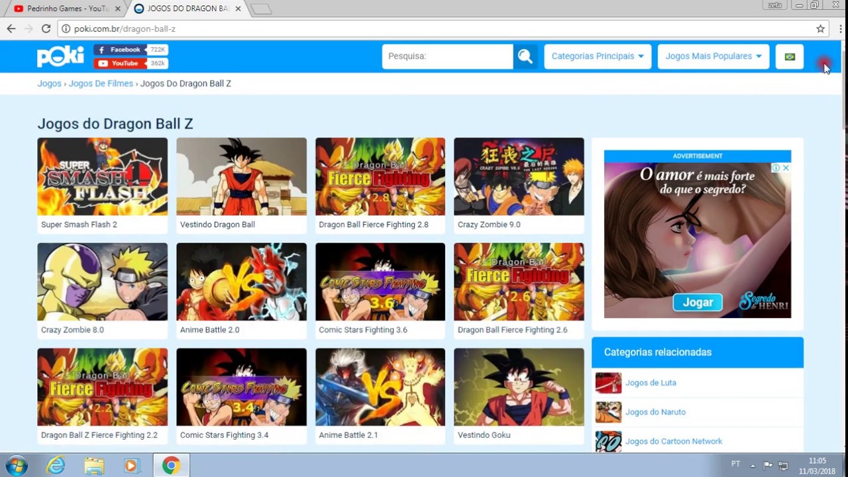Launch Internet Explorer from taskbar
This screenshot has height=477, width=848.
(x=56, y=466)
